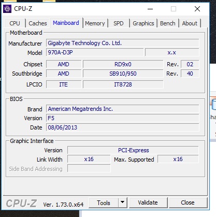Switch to the CPU tab

pyautogui.click(x=15, y=23)
